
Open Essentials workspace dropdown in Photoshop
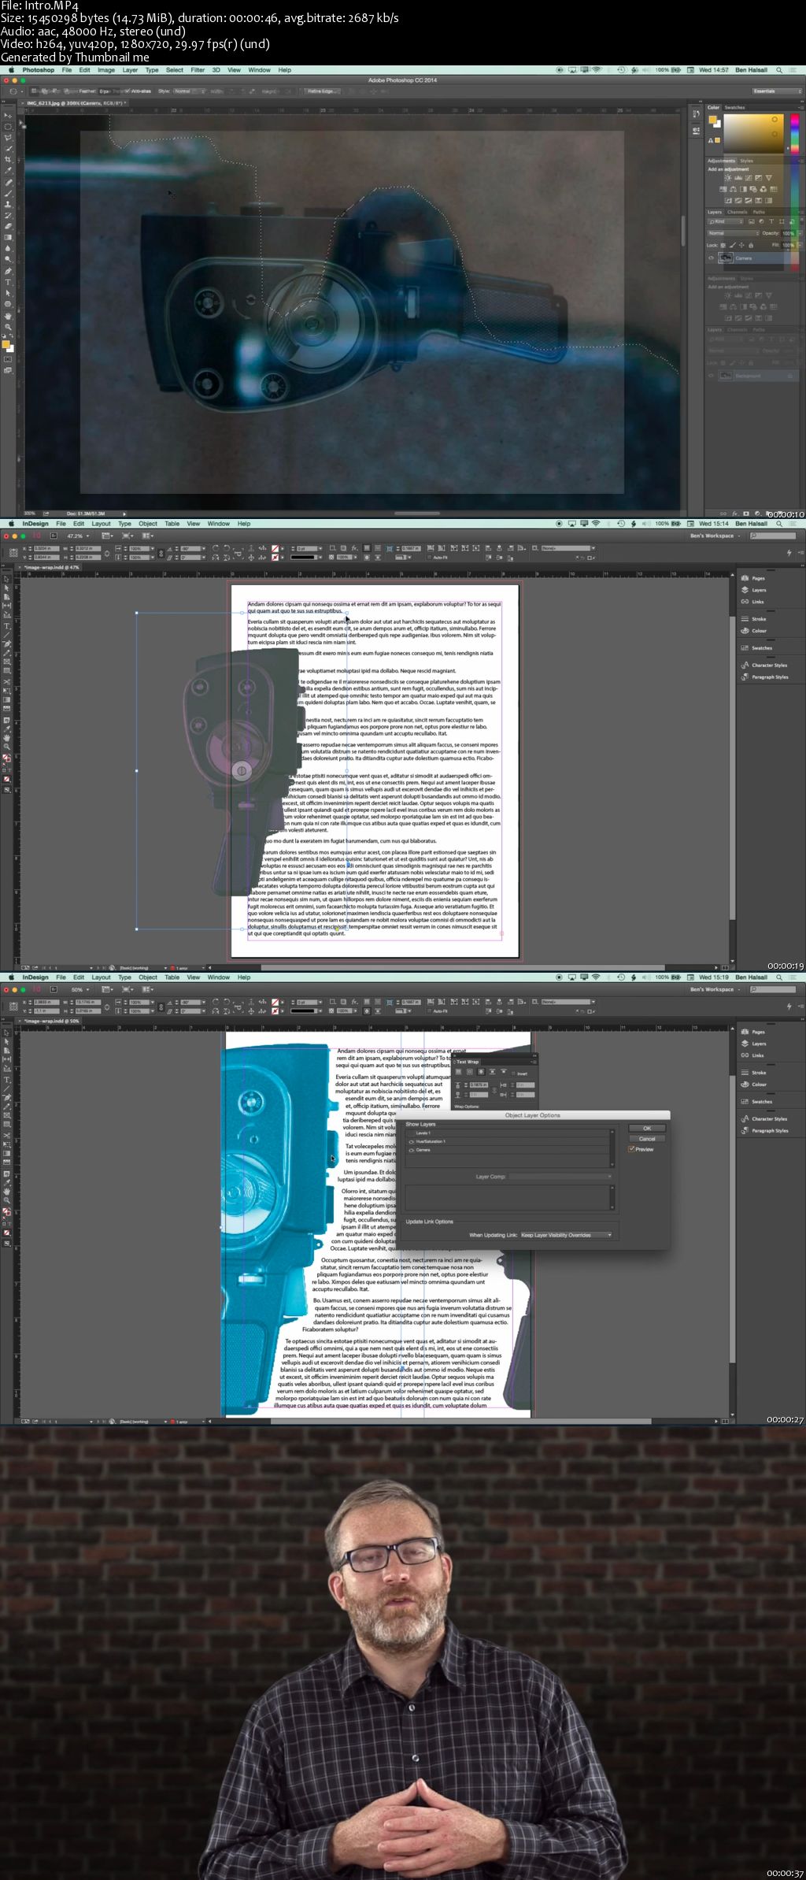[x=777, y=91]
